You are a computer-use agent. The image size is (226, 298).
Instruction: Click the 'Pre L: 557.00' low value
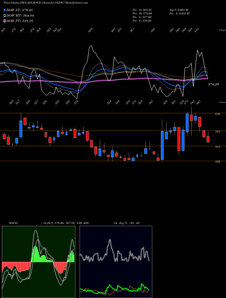(142, 17)
